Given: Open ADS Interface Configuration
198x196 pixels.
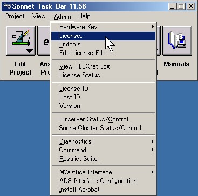Looking at the screenshot, I should (x=104, y=181).
